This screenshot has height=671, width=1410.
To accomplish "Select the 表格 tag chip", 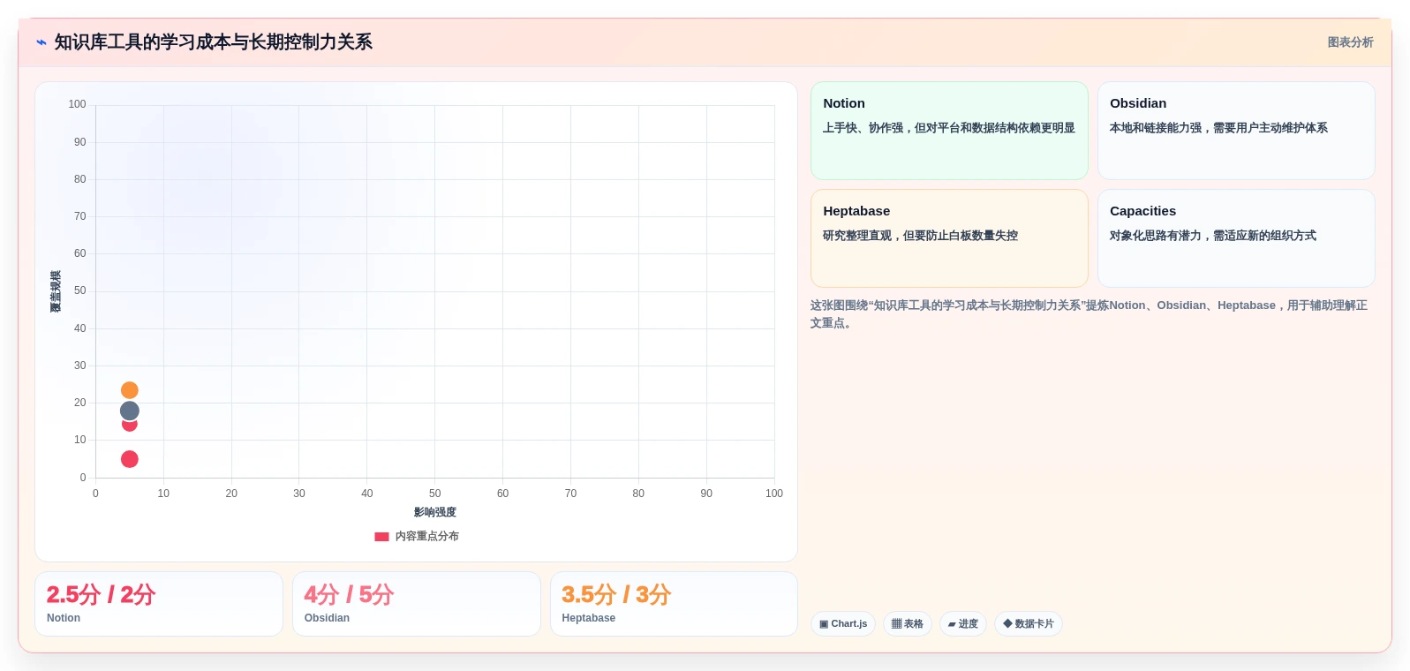I will pyautogui.click(x=908, y=623).
